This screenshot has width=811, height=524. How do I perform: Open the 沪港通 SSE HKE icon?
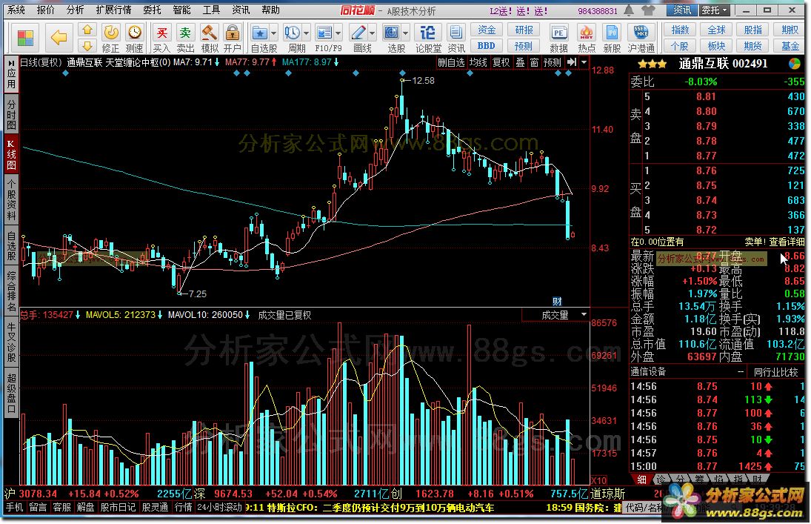[641, 33]
